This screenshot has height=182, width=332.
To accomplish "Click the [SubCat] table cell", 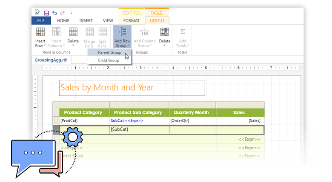I will 139,129.
